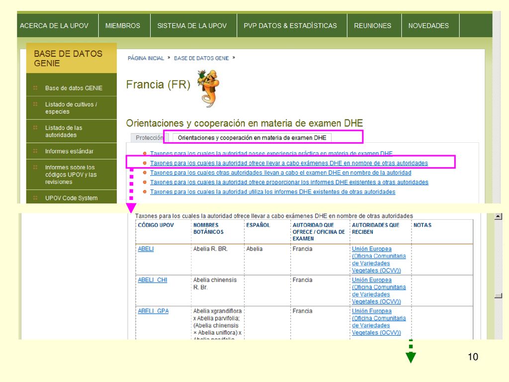The image size is (509, 382).
Task: Open link about experiencia práctica en examen DHE
Action: 271,153
